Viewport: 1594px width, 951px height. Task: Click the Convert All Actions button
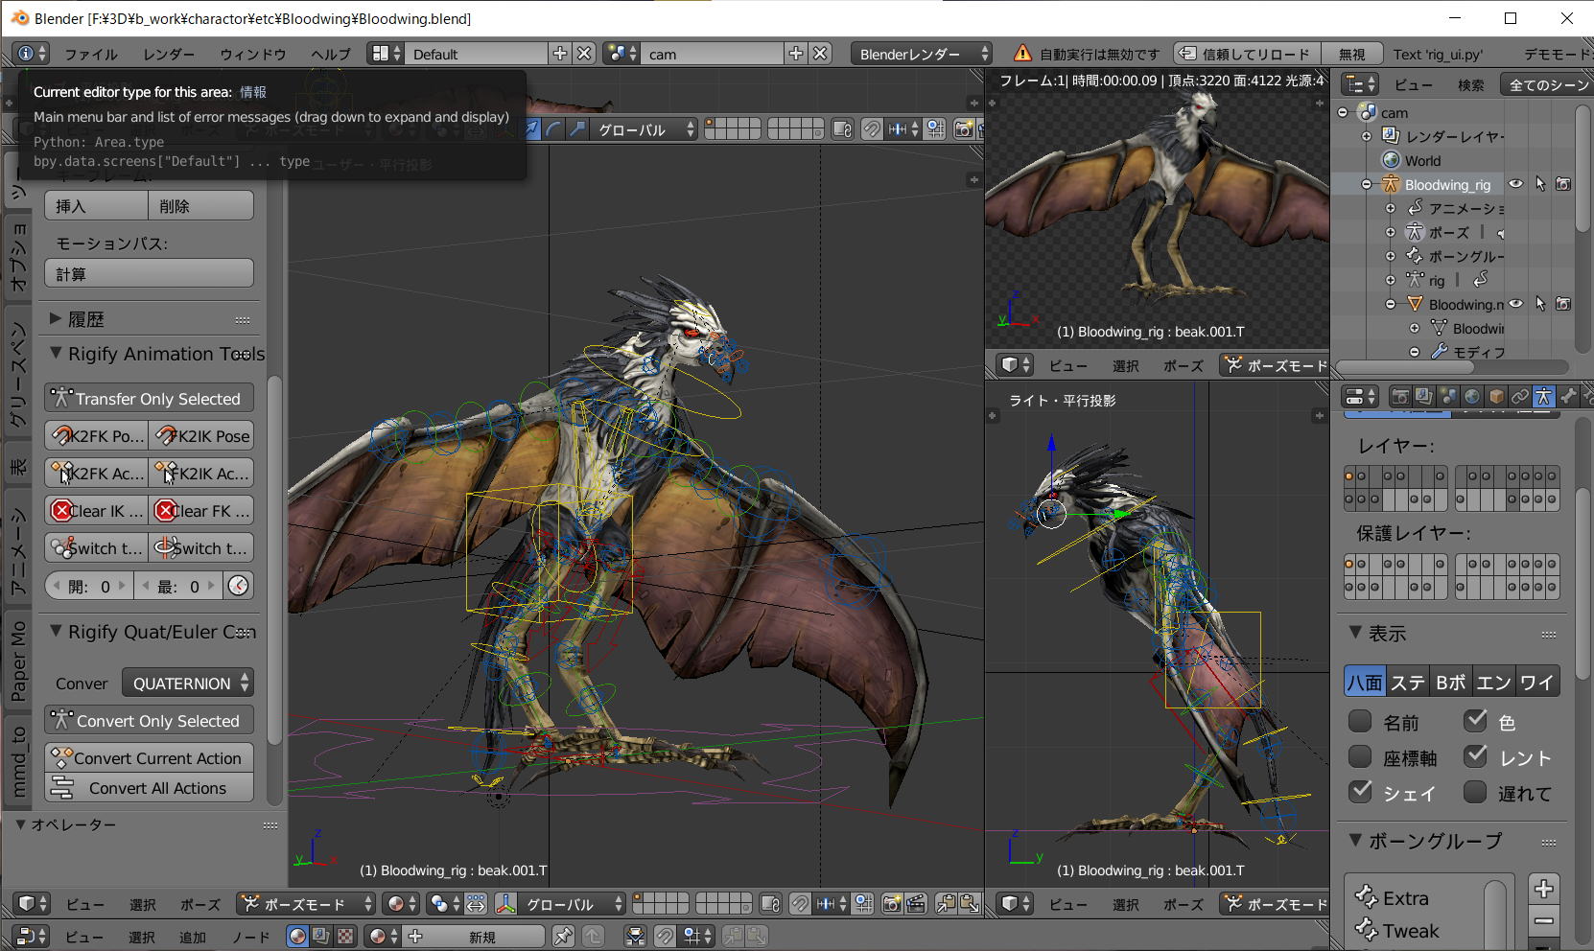(x=150, y=788)
